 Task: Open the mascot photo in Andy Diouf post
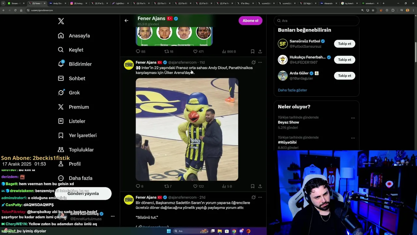click(187, 129)
